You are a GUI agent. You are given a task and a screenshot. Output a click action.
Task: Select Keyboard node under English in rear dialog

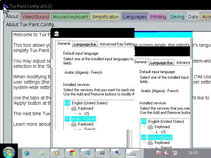click(x=162, y=127)
